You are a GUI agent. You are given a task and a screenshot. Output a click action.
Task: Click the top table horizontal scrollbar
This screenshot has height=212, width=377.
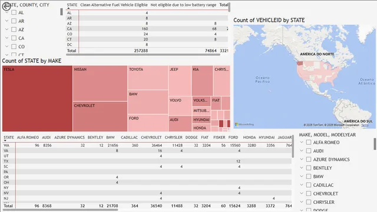tap(143, 55)
